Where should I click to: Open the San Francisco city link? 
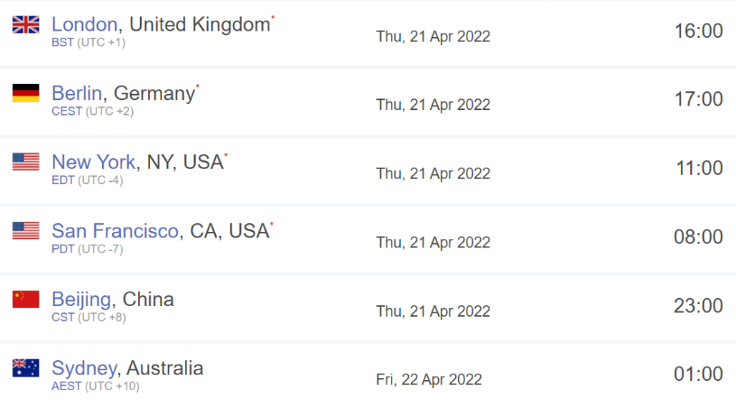(115, 231)
